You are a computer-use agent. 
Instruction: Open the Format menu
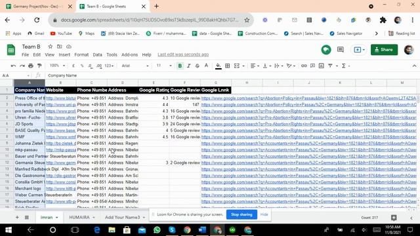pyautogui.click(x=81, y=54)
